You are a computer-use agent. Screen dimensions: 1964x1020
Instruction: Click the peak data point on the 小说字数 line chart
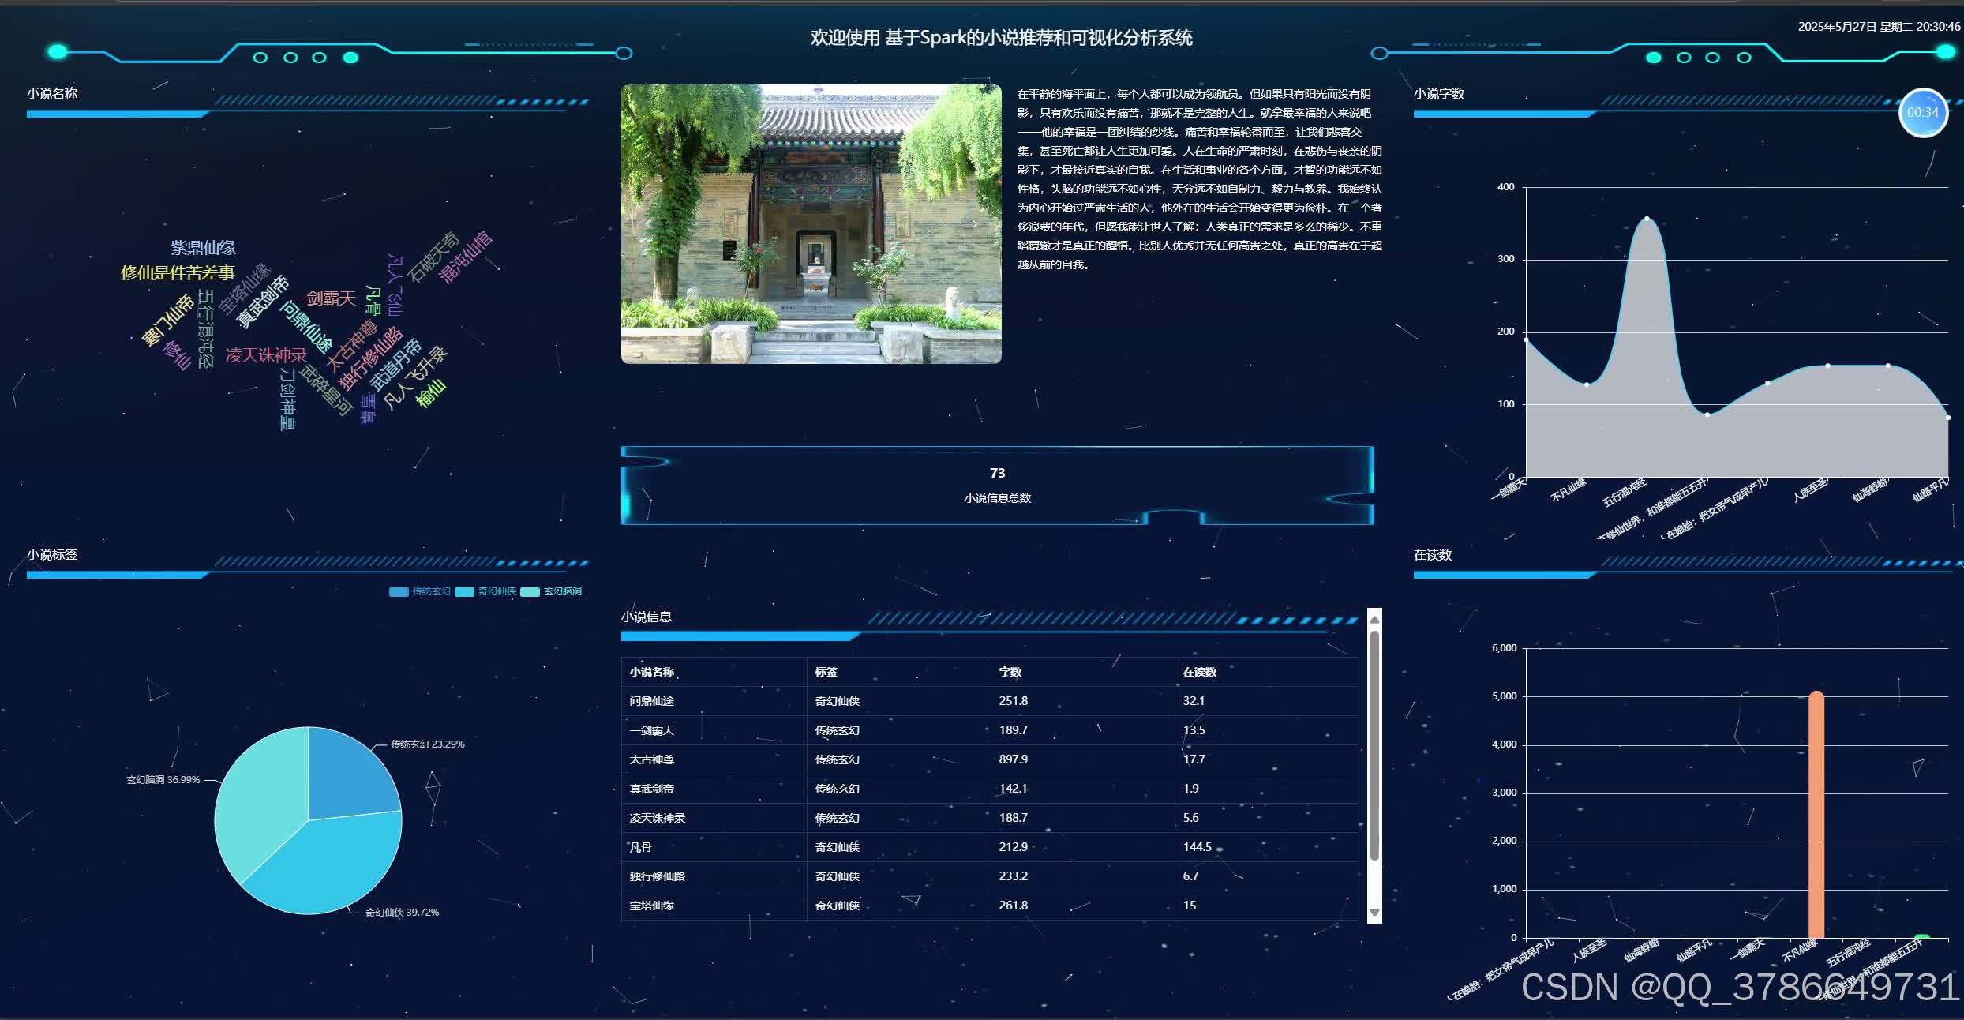[x=1647, y=219]
